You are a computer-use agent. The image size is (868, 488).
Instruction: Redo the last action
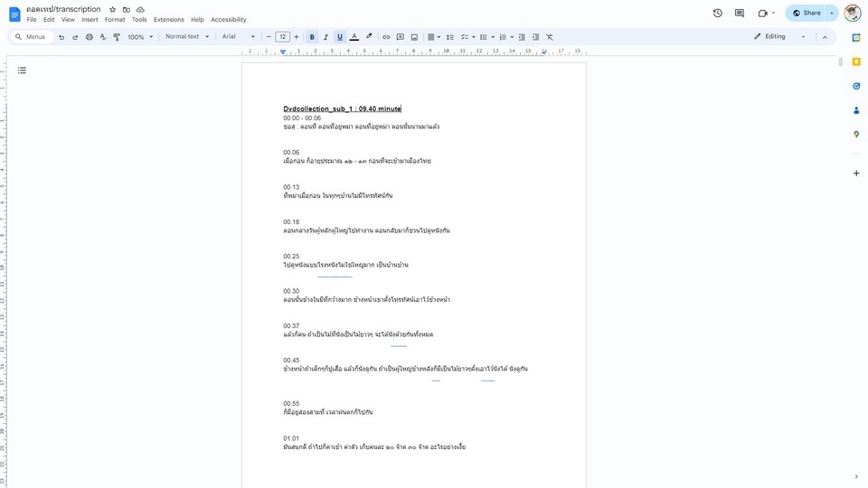75,37
